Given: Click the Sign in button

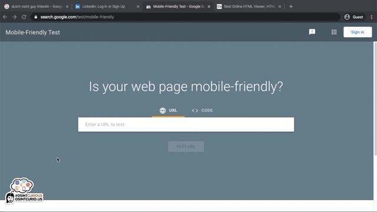Looking at the screenshot, I should [358, 32].
